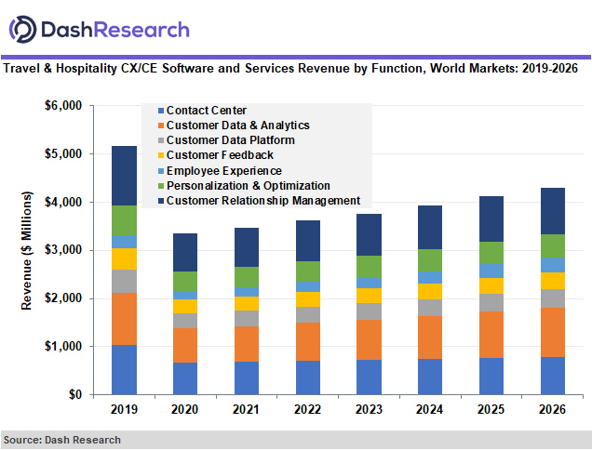This screenshot has height=450, width=592.
Task: Click the 2024 x-axis year label
Action: point(430,410)
